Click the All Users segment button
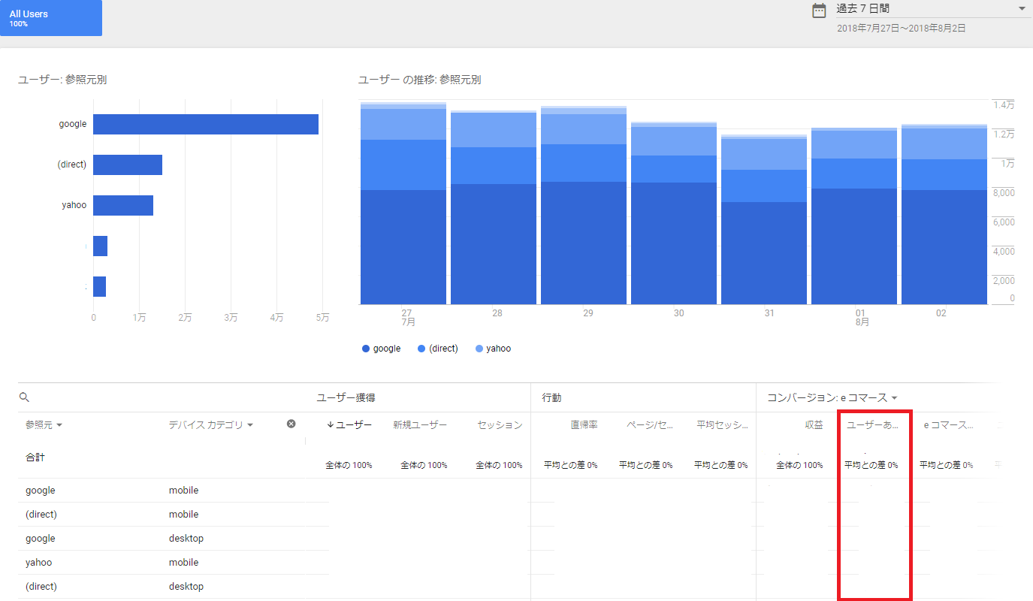1033x601 pixels. point(51,18)
